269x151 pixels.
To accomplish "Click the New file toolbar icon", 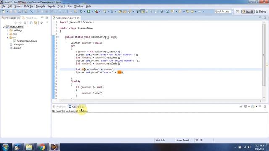I will click(3, 11).
